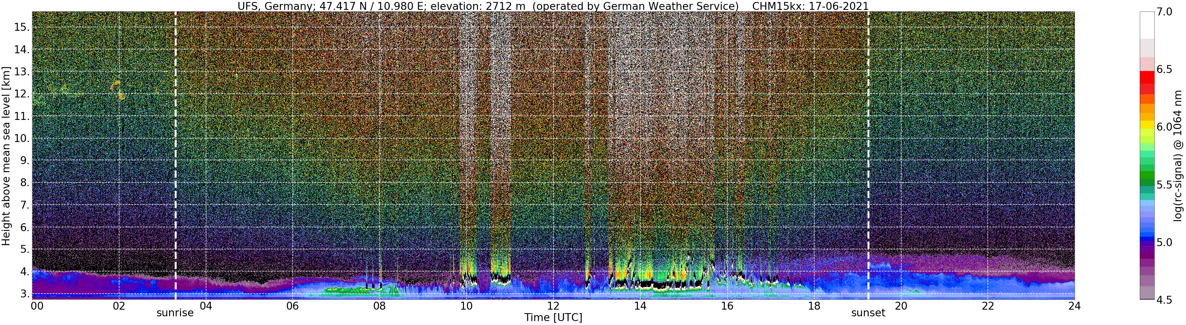Click the time tick label '08'
Viewport: 1186px width, 325px height.
click(379, 306)
